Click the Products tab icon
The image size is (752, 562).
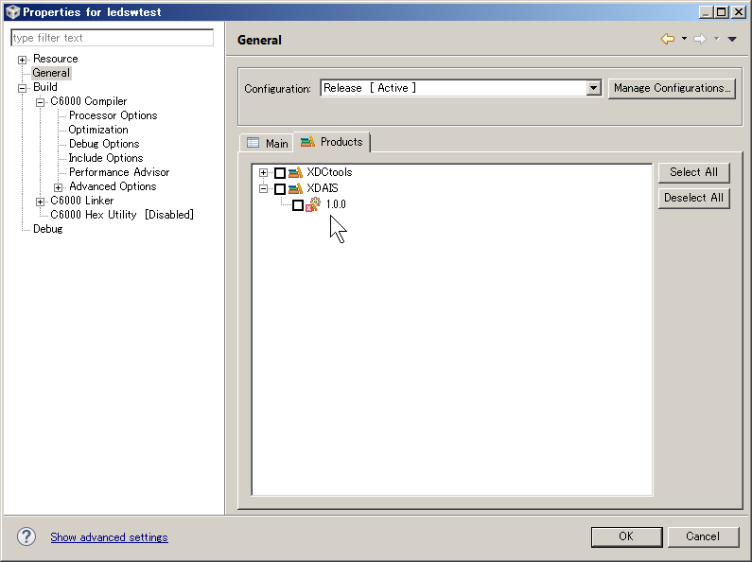pos(307,142)
